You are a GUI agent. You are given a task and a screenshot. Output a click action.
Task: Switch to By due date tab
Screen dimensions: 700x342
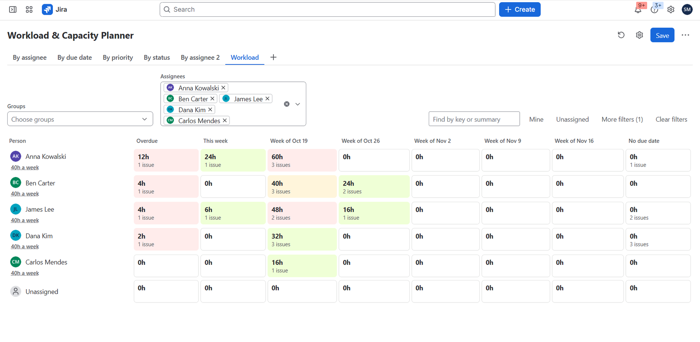pos(75,57)
